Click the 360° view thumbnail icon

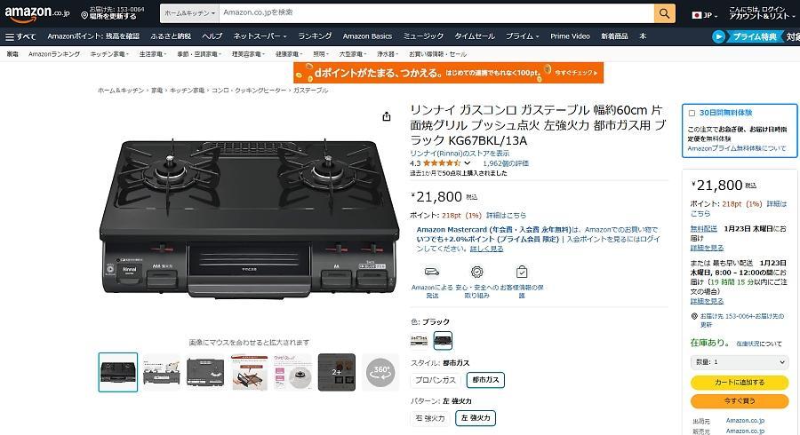pos(380,372)
